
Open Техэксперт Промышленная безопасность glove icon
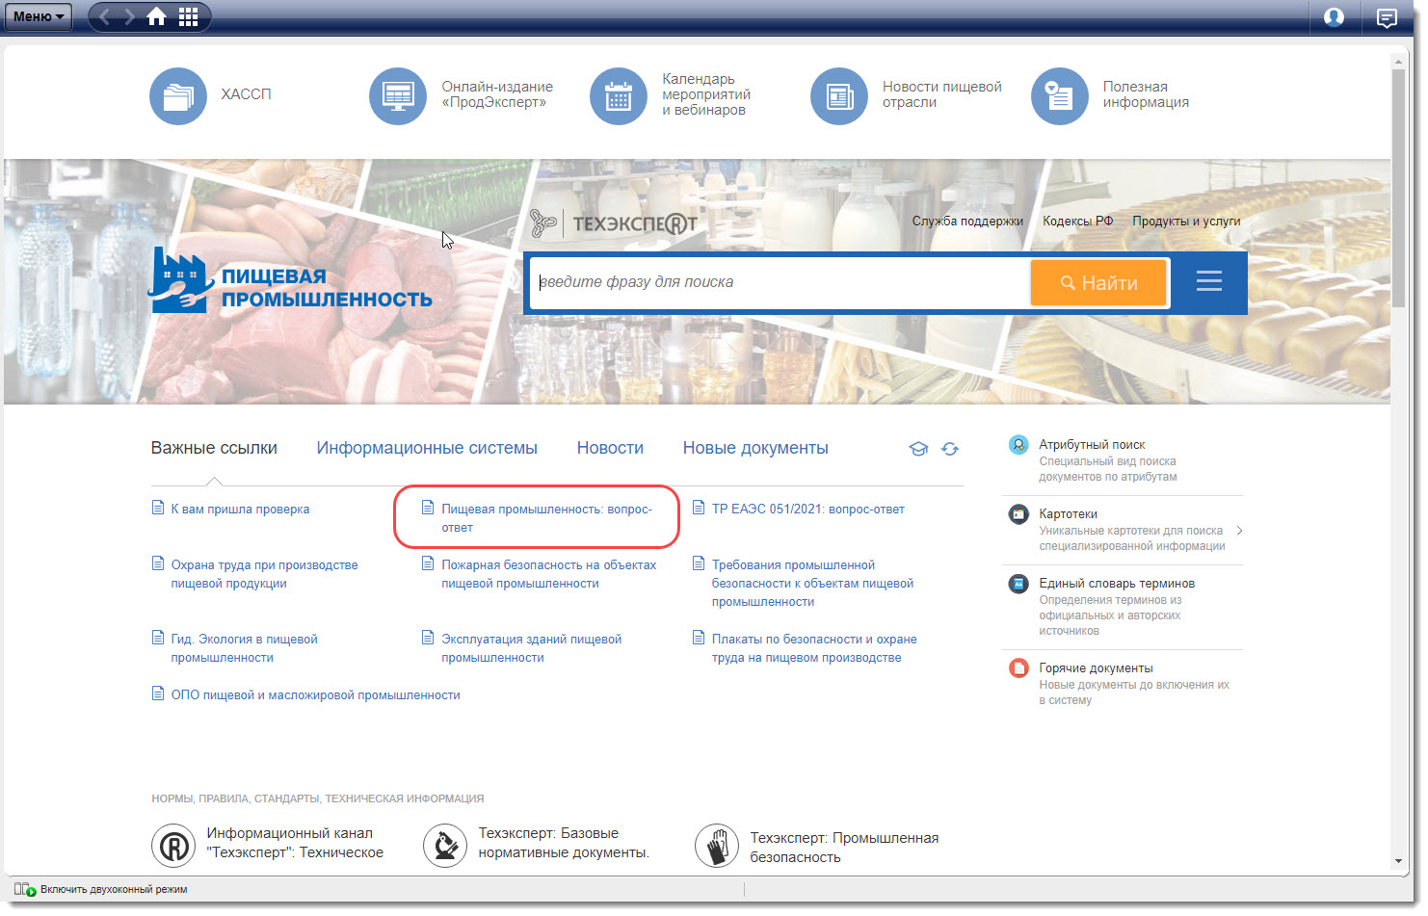(x=717, y=846)
